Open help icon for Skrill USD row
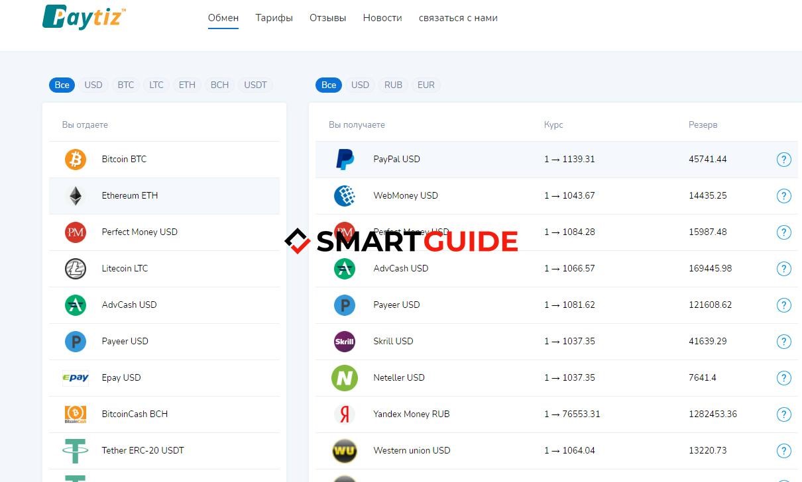802x482 pixels. pyautogui.click(x=783, y=342)
